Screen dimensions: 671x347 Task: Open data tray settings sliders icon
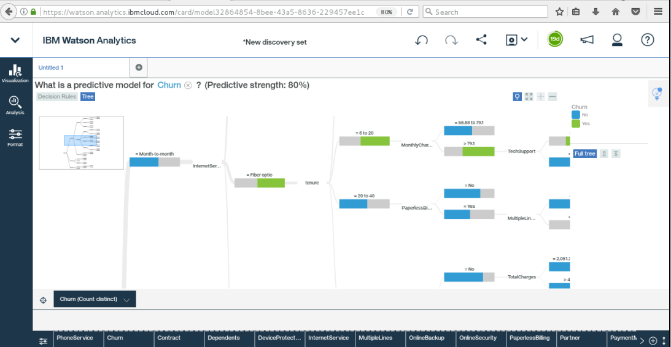43,341
